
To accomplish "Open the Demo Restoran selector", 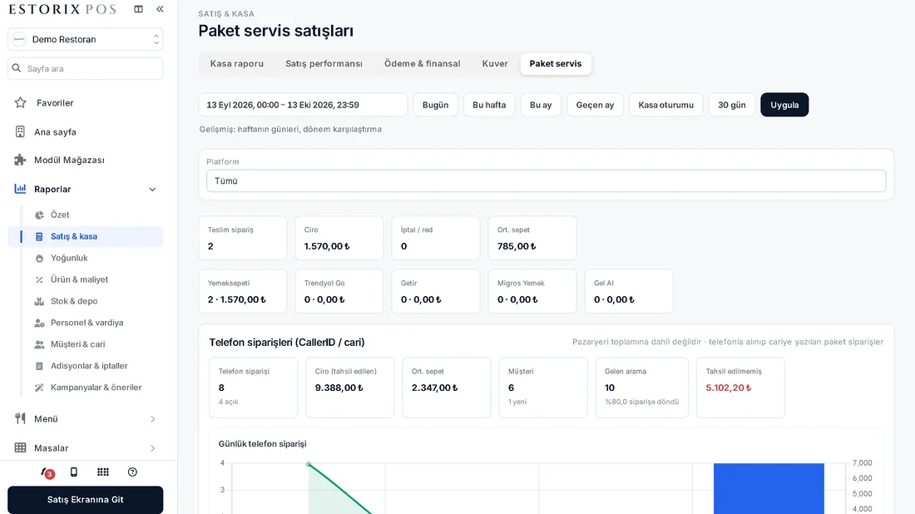I will pos(85,39).
